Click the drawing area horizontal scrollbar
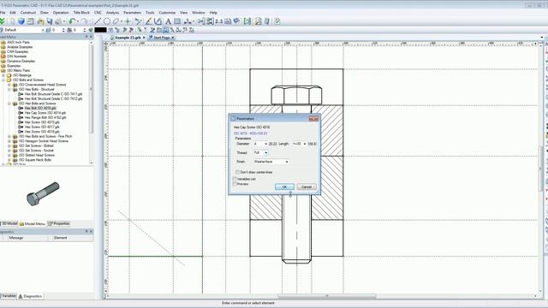 327,296
